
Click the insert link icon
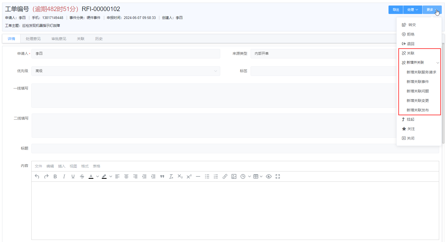(225, 176)
